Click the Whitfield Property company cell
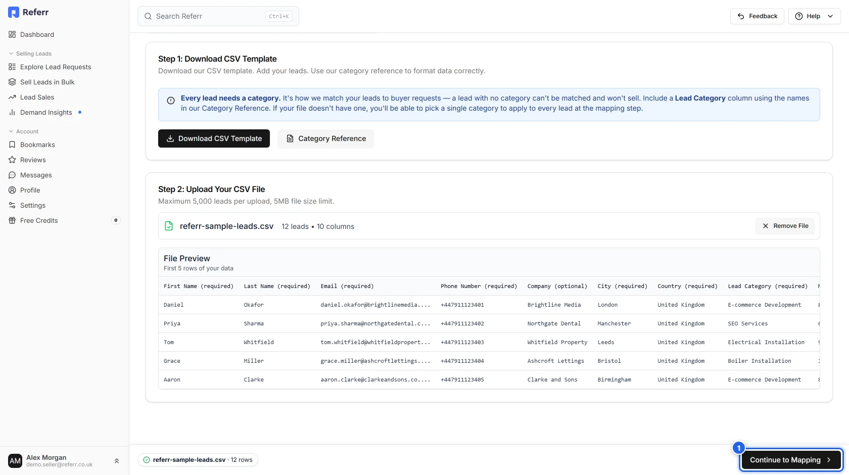The width and height of the screenshot is (849, 475). coord(557,342)
